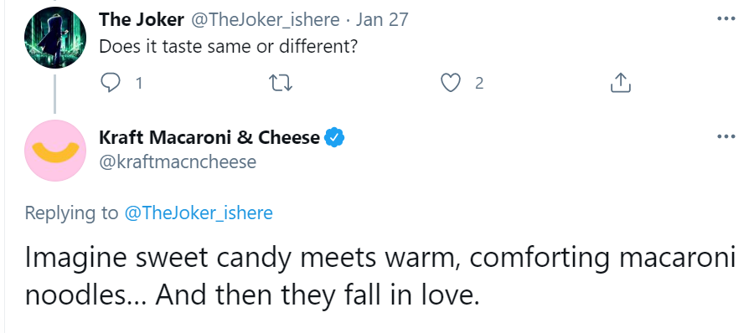754x333 pixels.
Task: Open more options on The Joker's tweet
Action: 726,18
